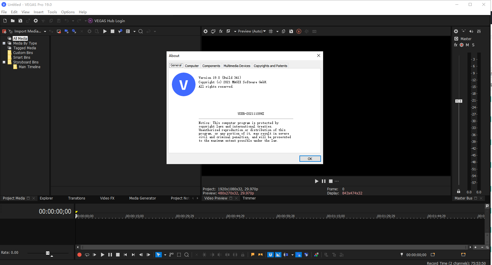Open the Preview (Auto) quality dropdown
This screenshot has width=492, height=265.
[x=252, y=31]
